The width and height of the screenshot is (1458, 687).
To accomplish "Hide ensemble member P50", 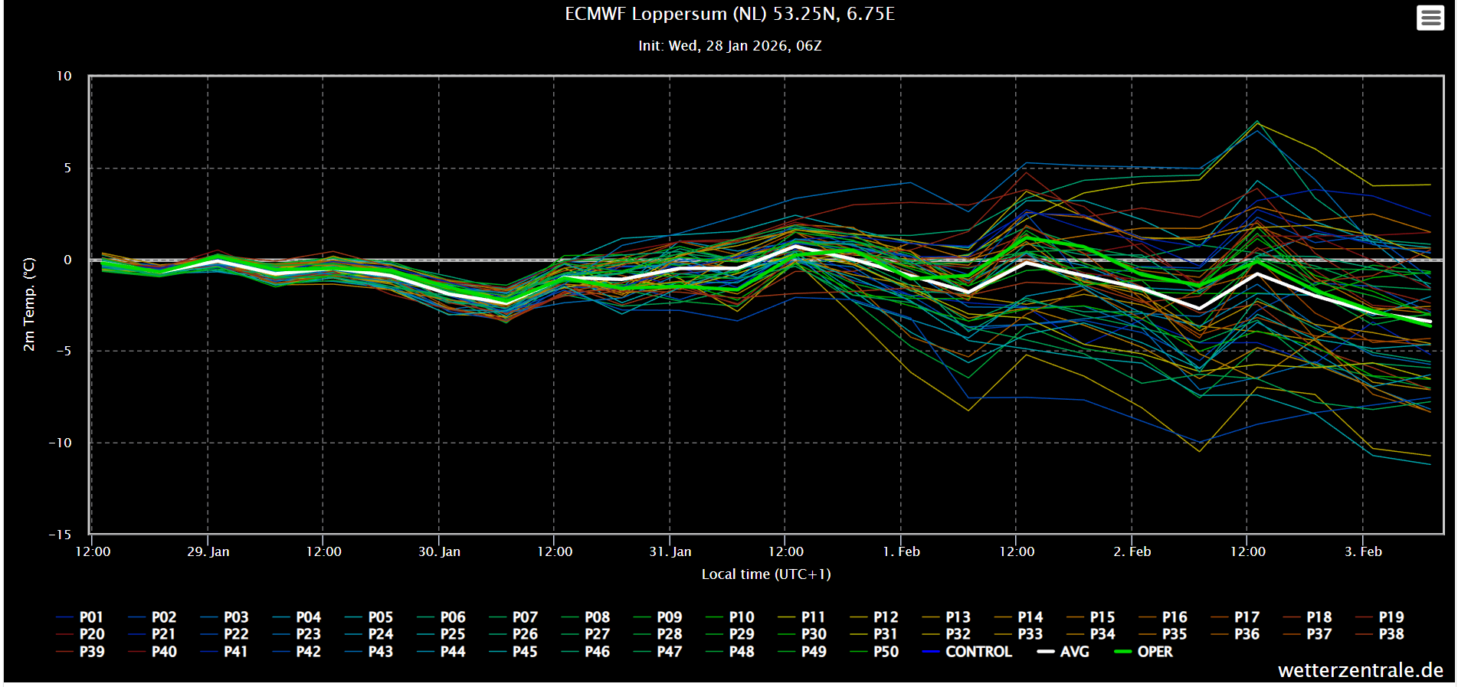I will tap(875, 652).
